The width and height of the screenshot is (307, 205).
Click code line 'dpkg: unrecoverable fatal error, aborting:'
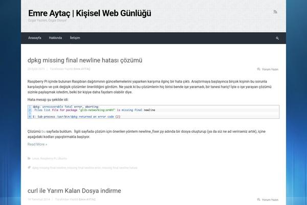click(x=66, y=107)
